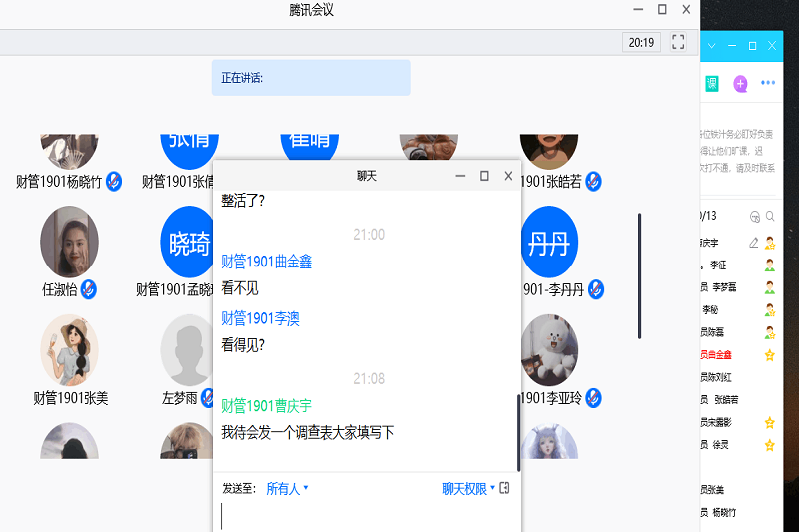799x532 pixels.
Task: Minimize the Tencent Meeting main window
Action: click(x=638, y=10)
